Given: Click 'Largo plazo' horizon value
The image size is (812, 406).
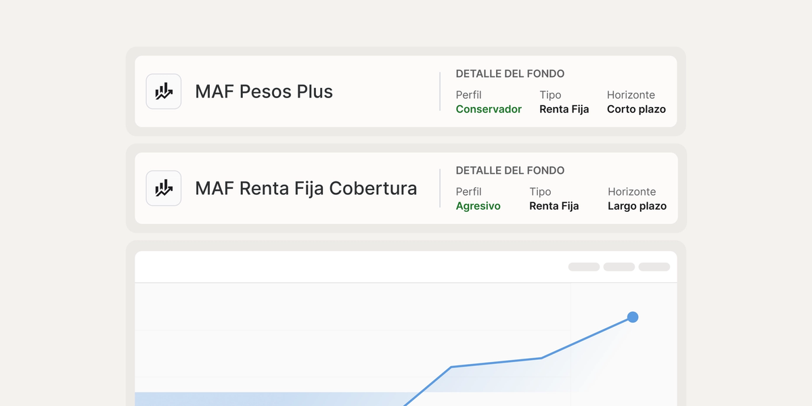Looking at the screenshot, I should coord(637,206).
